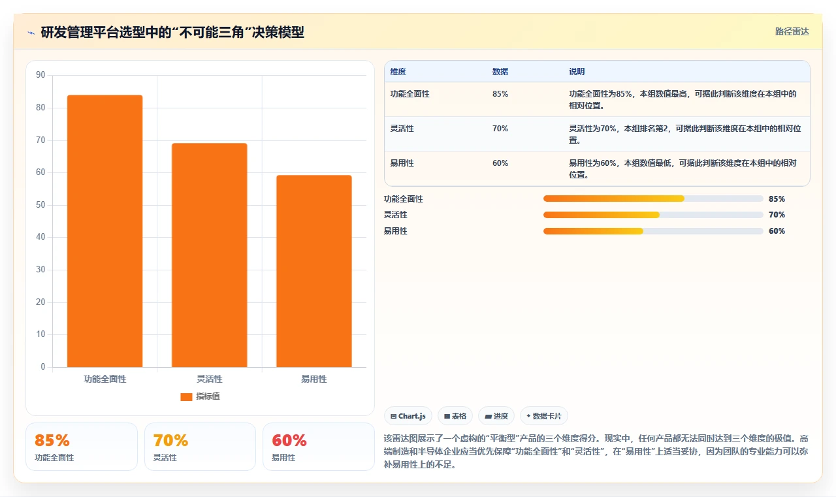The image size is (836, 497).
Task: Click the 60% cell in the table
Action: [500, 163]
